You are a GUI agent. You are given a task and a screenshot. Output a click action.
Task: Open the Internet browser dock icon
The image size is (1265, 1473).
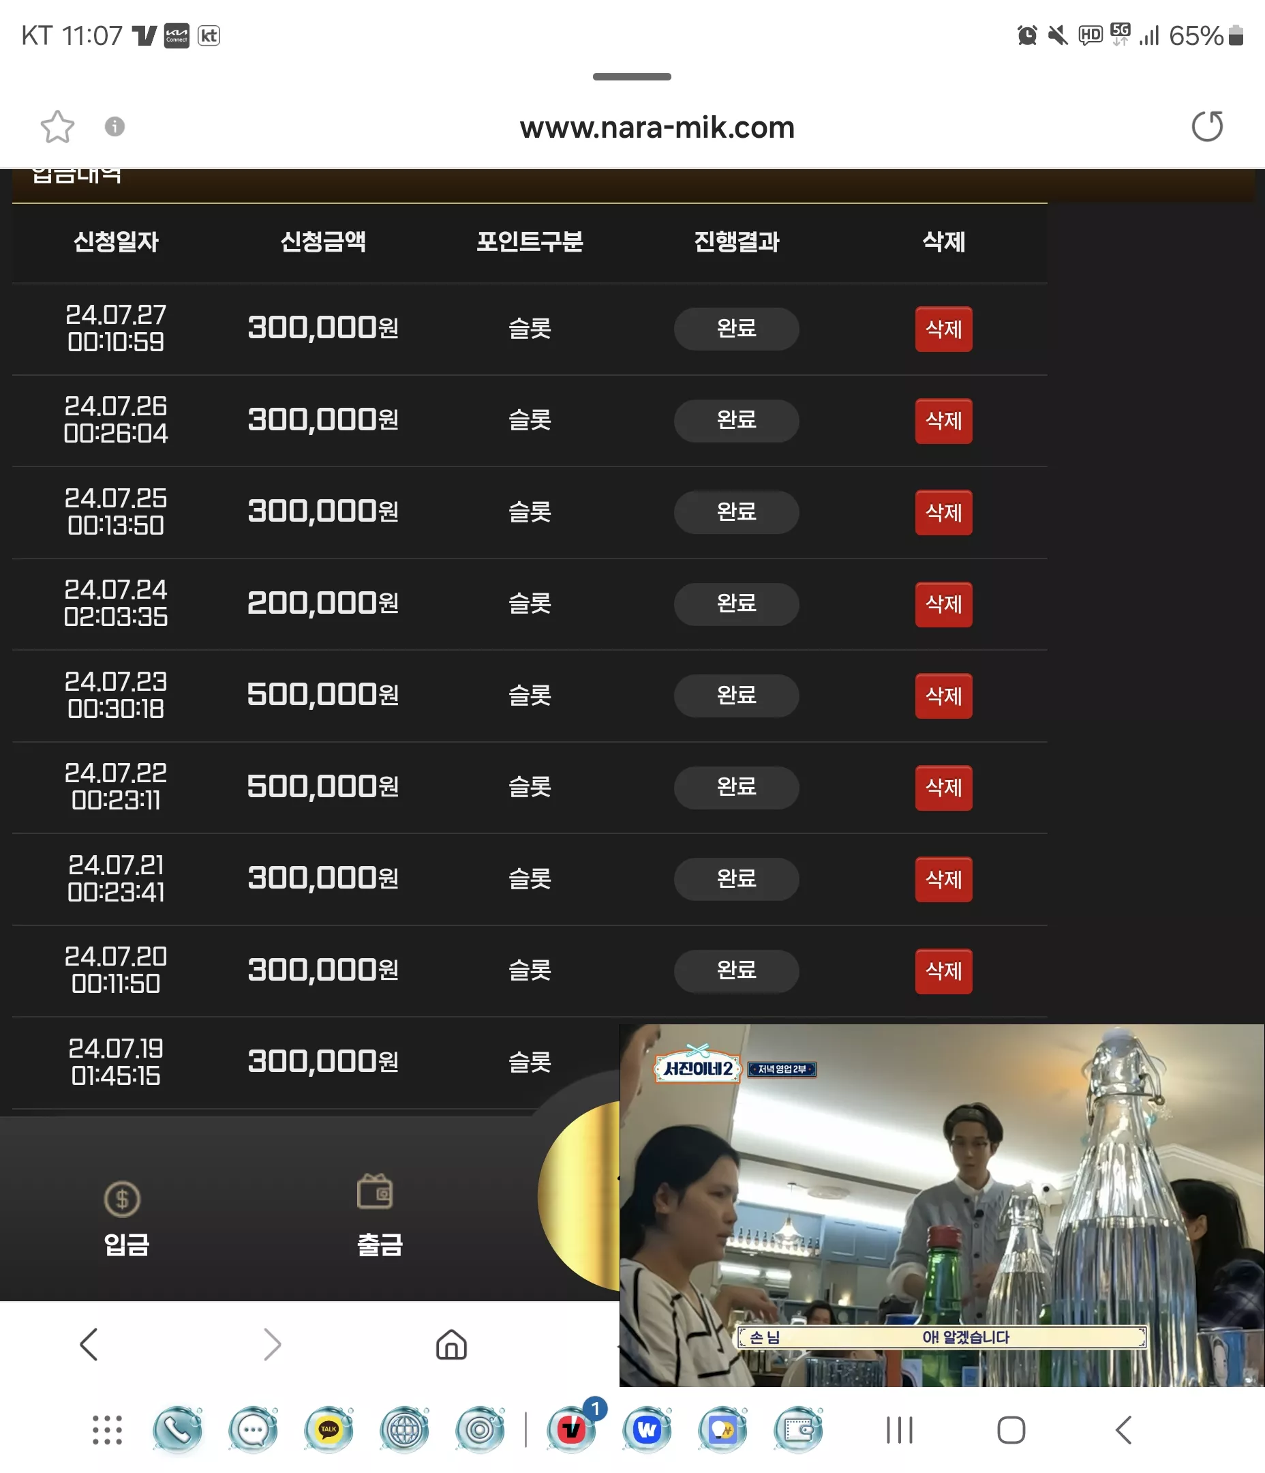point(404,1429)
